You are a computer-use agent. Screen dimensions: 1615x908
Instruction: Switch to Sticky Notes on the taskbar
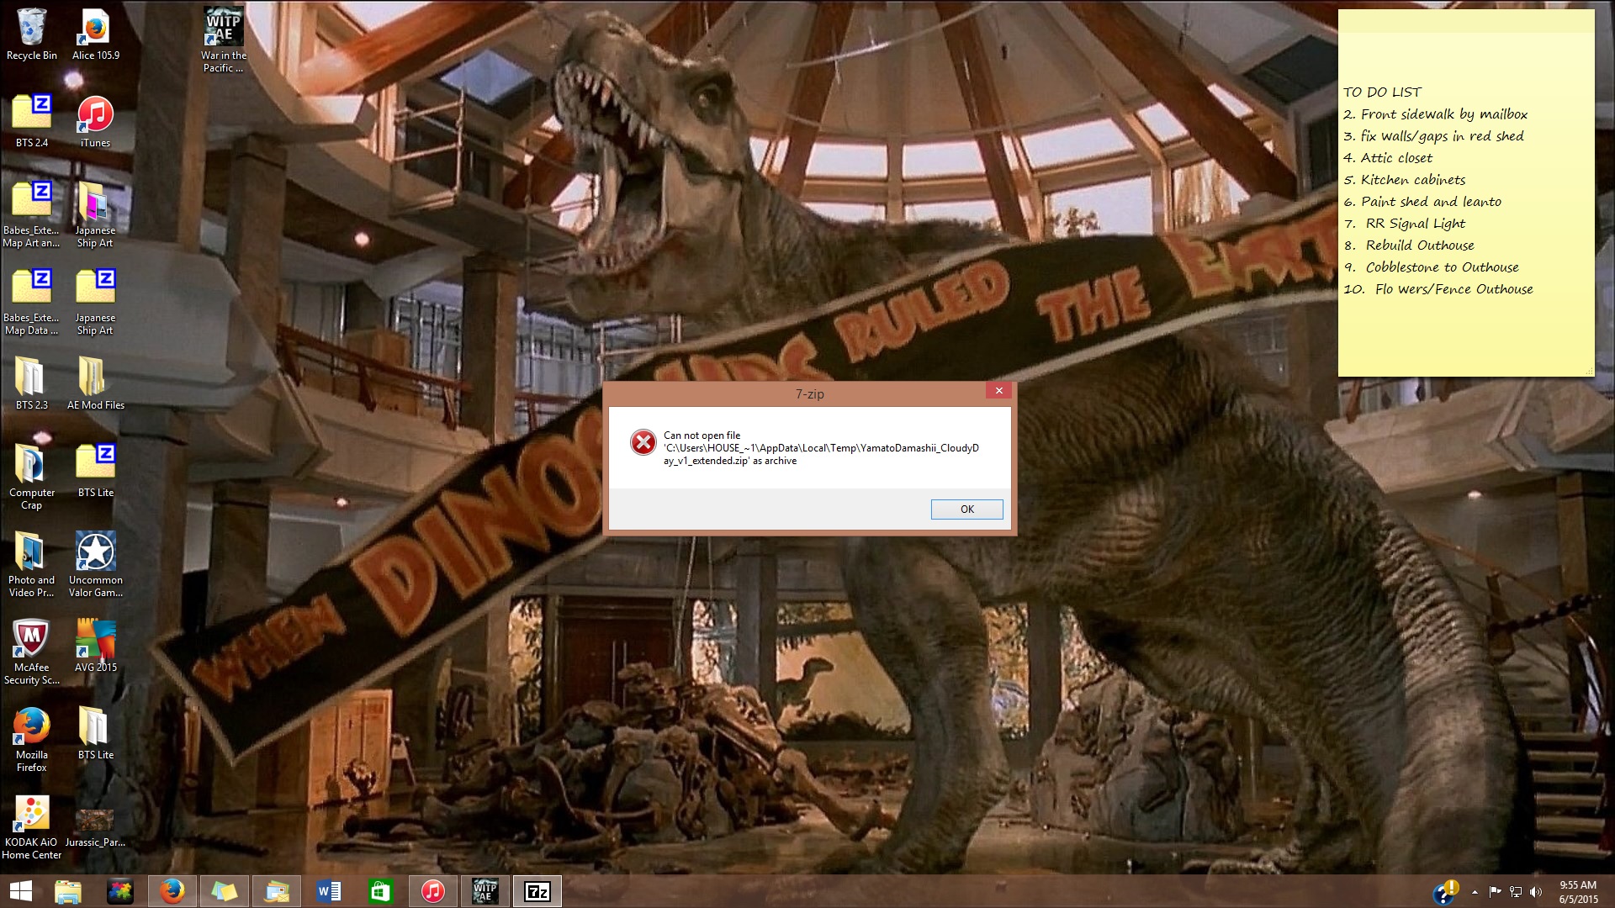click(225, 891)
